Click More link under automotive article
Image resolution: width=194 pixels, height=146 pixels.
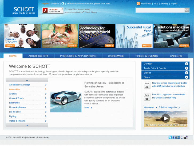(88, 107)
